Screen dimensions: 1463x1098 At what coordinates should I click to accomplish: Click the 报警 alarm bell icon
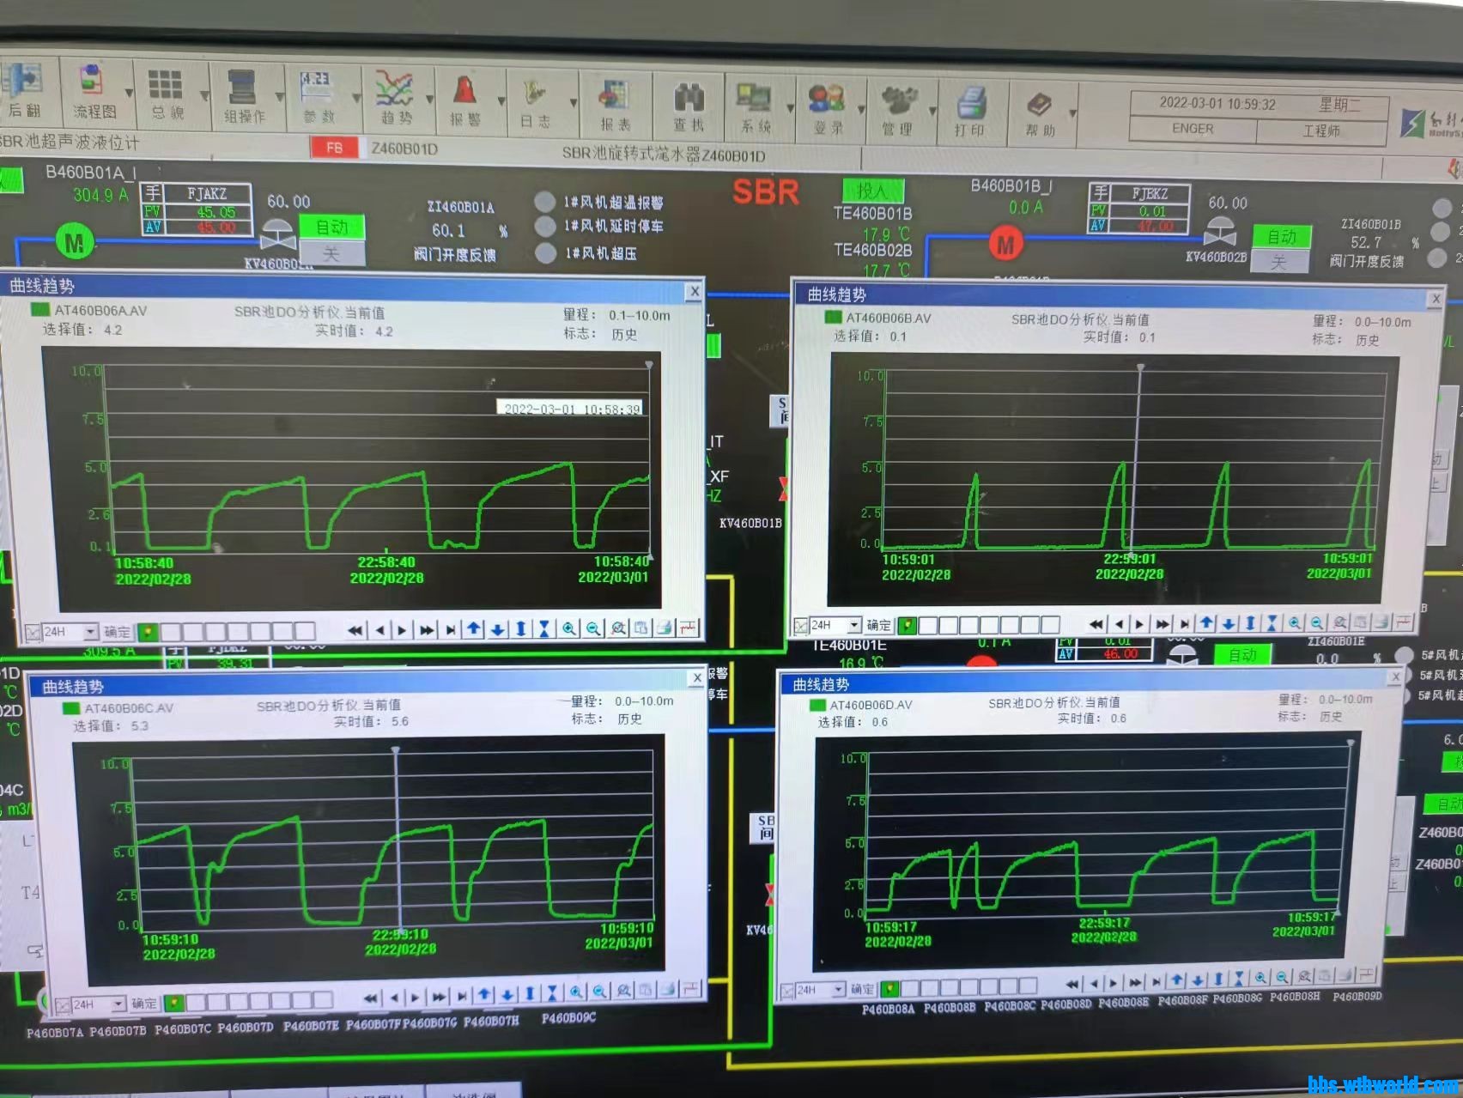click(x=464, y=100)
